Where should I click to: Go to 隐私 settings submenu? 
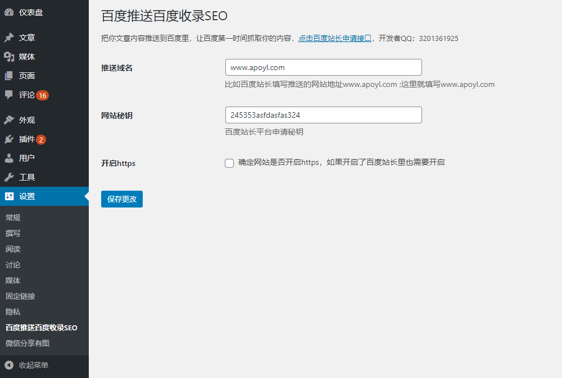click(x=13, y=312)
